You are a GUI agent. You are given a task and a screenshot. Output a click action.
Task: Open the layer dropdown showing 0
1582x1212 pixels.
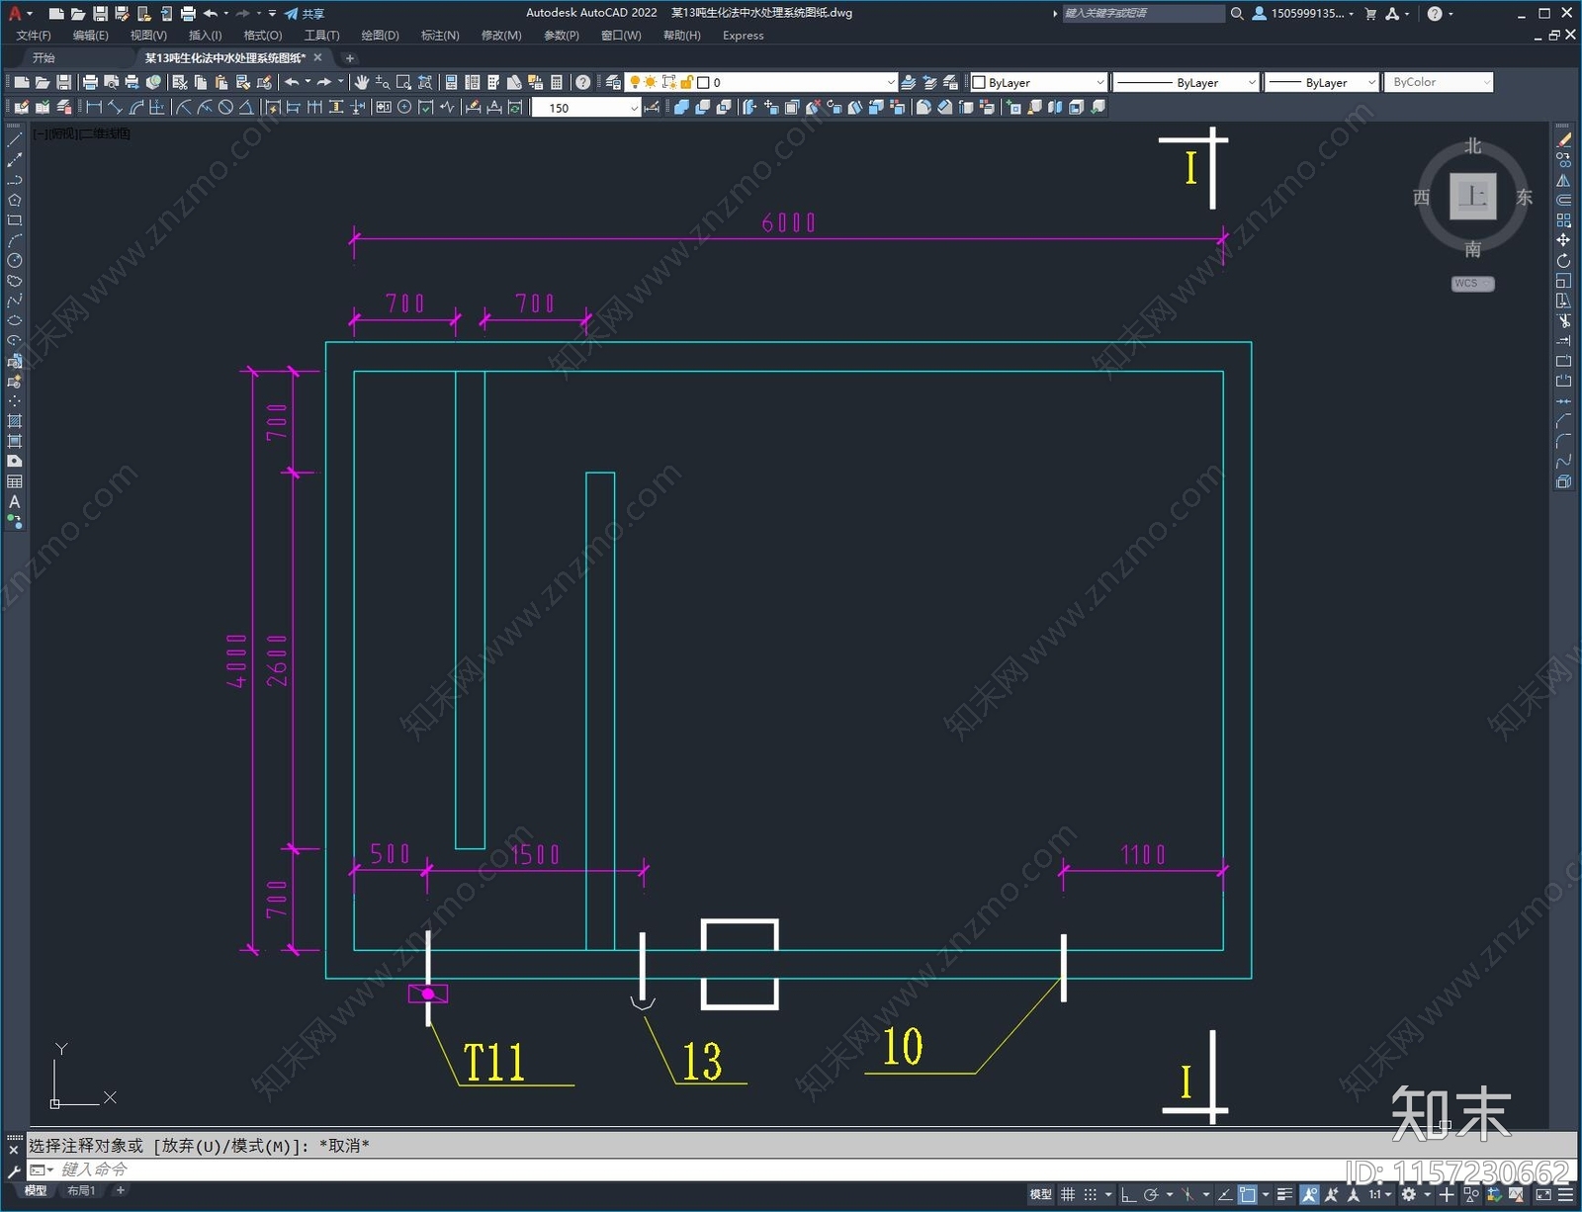[761, 83]
